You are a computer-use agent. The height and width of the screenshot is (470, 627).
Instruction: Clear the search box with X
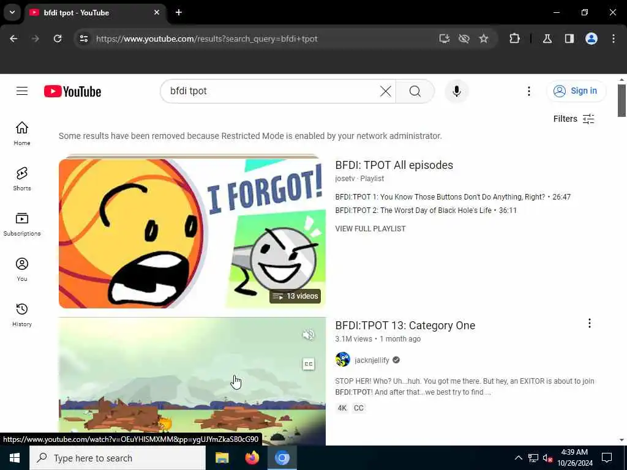click(x=386, y=91)
